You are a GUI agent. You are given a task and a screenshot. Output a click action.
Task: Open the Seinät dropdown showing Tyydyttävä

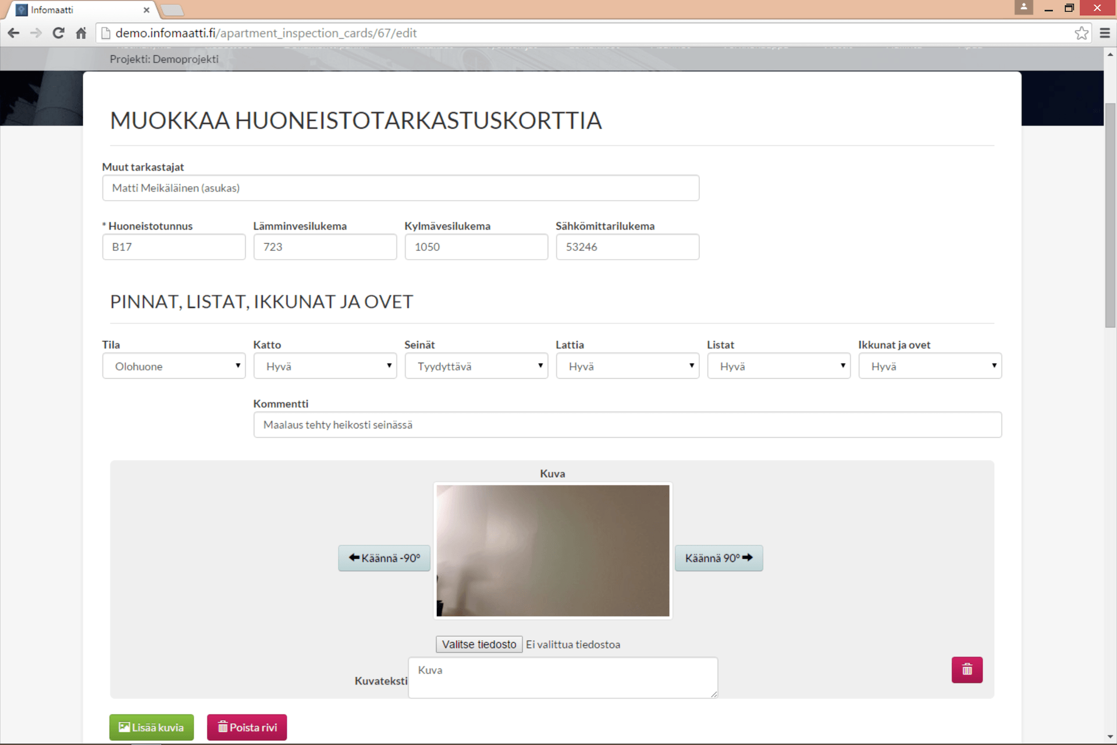(476, 366)
